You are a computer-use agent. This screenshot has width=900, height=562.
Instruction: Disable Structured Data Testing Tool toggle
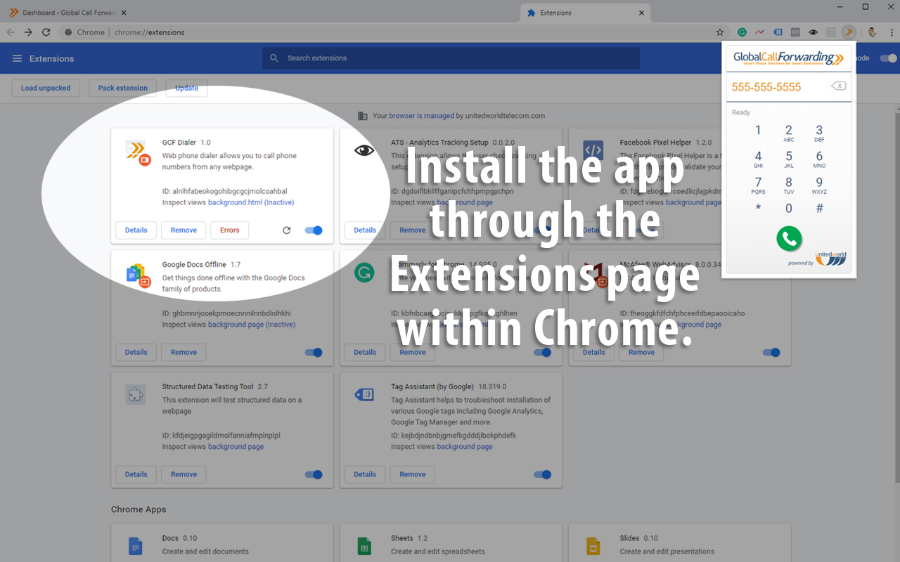click(x=314, y=475)
